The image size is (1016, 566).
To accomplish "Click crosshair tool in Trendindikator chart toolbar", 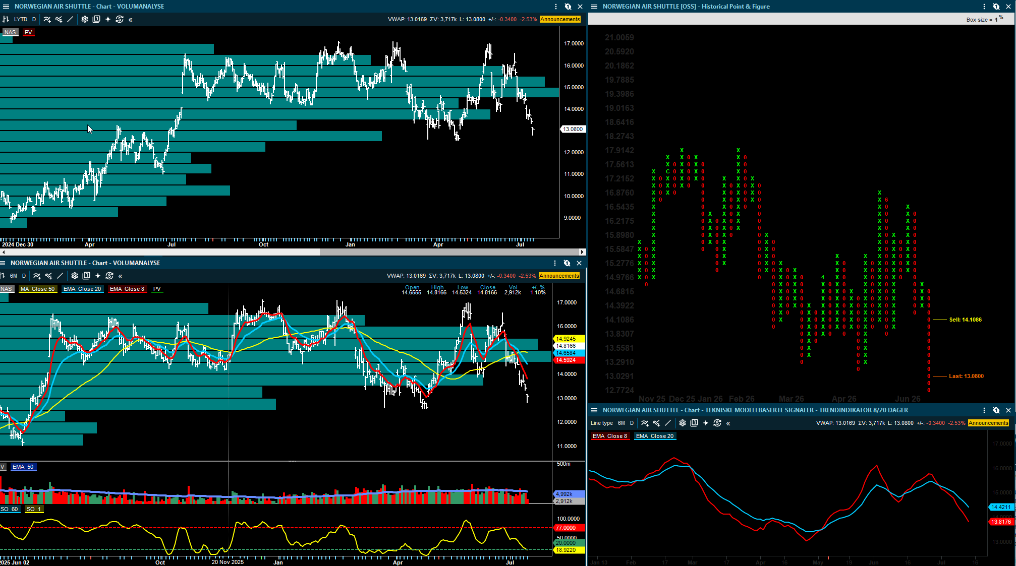I will [x=706, y=423].
